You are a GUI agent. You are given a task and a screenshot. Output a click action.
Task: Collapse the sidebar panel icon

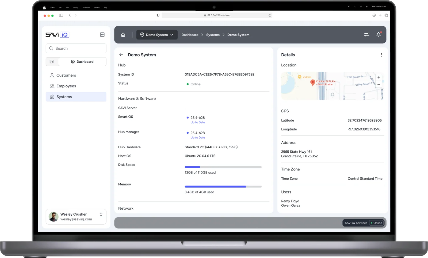pyautogui.click(x=102, y=35)
